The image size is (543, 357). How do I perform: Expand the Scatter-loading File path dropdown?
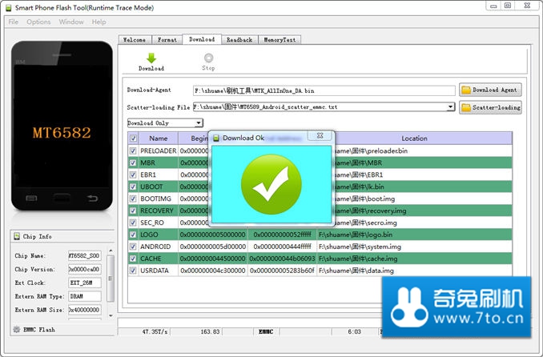click(x=451, y=106)
